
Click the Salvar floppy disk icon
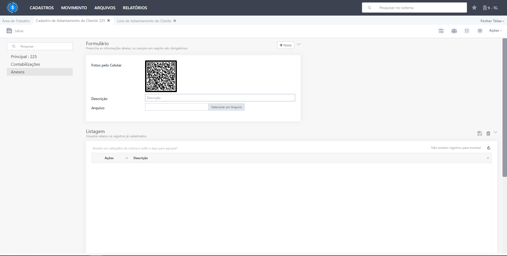click(x=9, y=31)
